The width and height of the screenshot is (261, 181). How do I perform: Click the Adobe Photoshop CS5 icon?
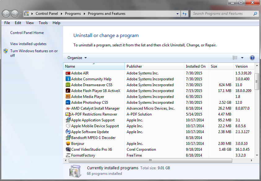click(x=68, y=103)
